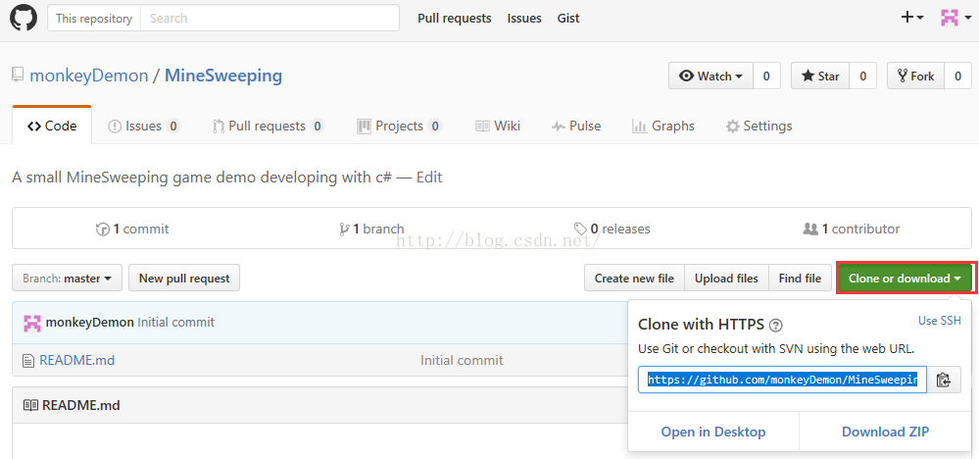Click the README.md file icon
This screenshot has height=459, width=979.
click(28, 360)
